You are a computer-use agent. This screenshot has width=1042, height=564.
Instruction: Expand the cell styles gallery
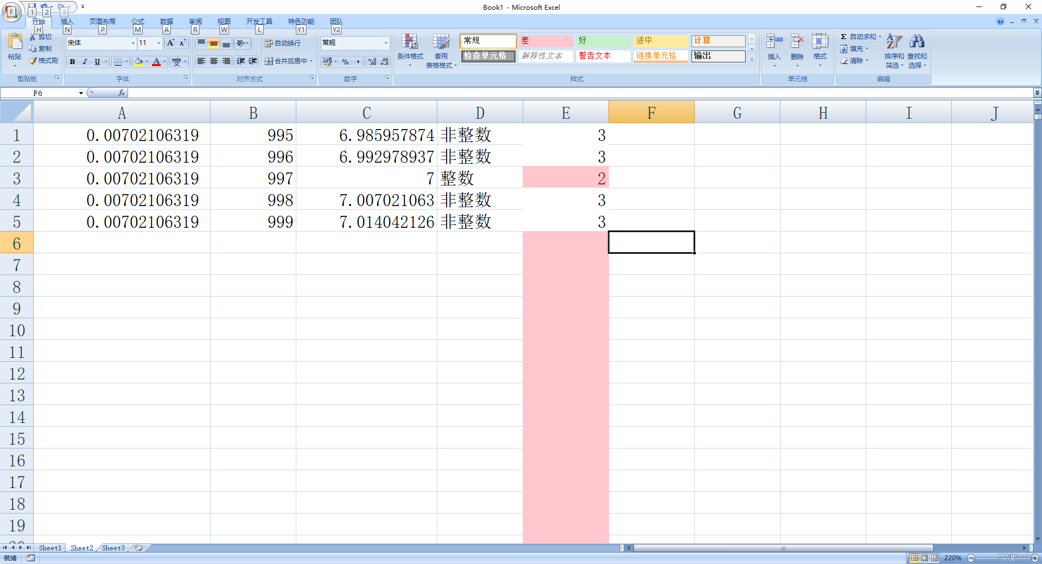coord(752,59)
